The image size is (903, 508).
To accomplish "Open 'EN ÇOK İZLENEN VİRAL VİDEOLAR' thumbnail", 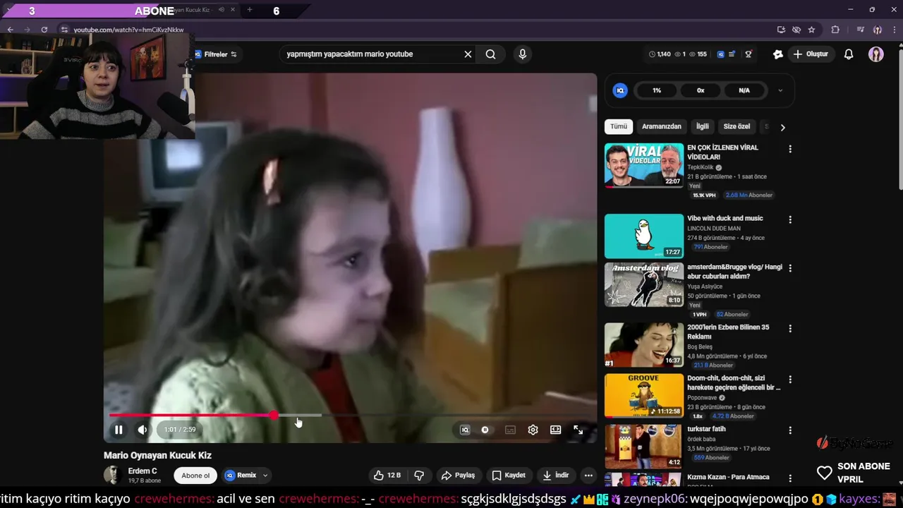I will click(x=644, y=165).
